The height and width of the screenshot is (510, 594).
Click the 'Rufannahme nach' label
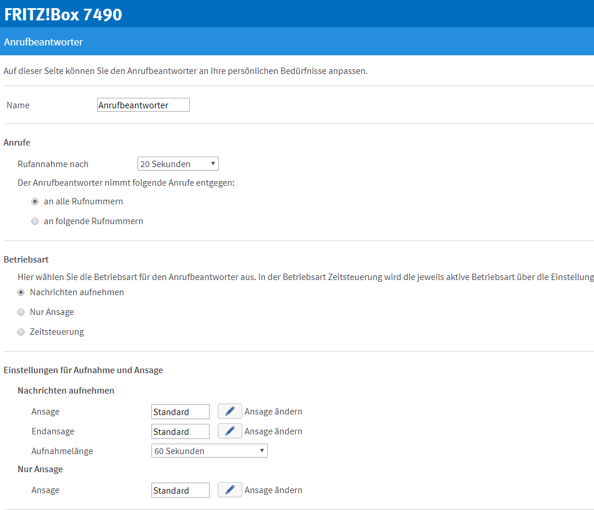pyautogui.click(x=53, y=164)
